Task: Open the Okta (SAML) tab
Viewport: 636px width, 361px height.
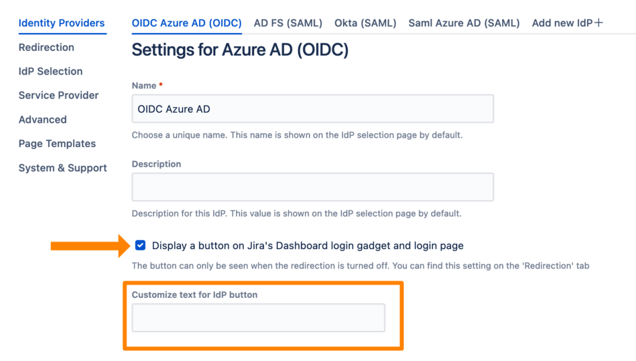Action: coord(365,23)
